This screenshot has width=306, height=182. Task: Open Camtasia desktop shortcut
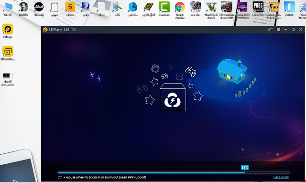tap(164, 9)
